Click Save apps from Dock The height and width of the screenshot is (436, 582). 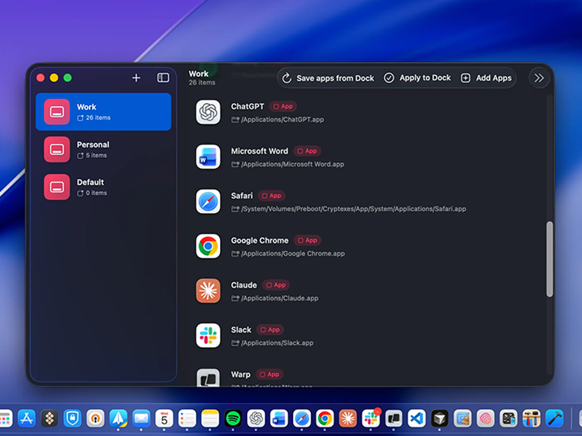[x=328, y=77]
